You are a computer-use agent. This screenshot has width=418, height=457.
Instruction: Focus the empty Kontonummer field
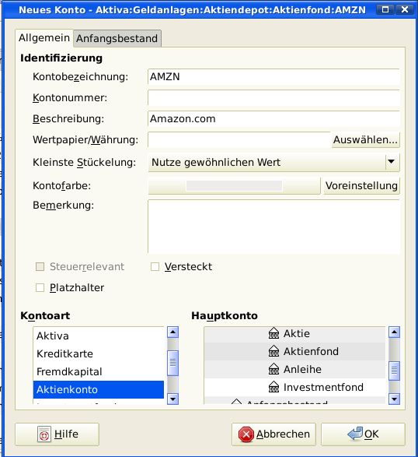(x=273, y=97)
